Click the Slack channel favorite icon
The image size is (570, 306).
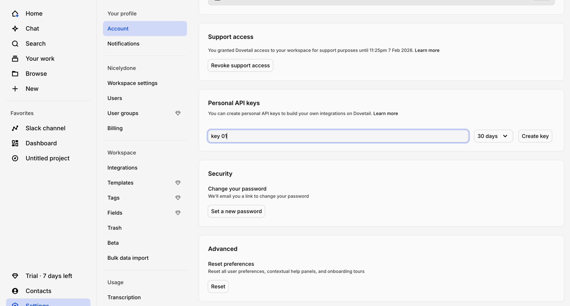[15, 128]
